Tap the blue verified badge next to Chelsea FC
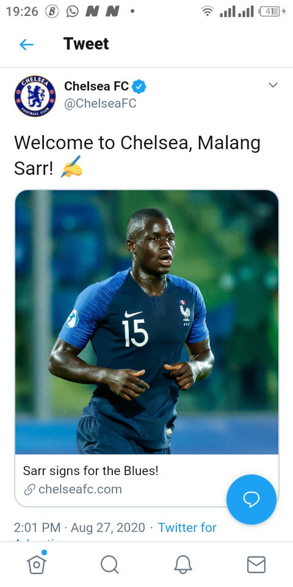293x587 pixels. coord(139,87)
